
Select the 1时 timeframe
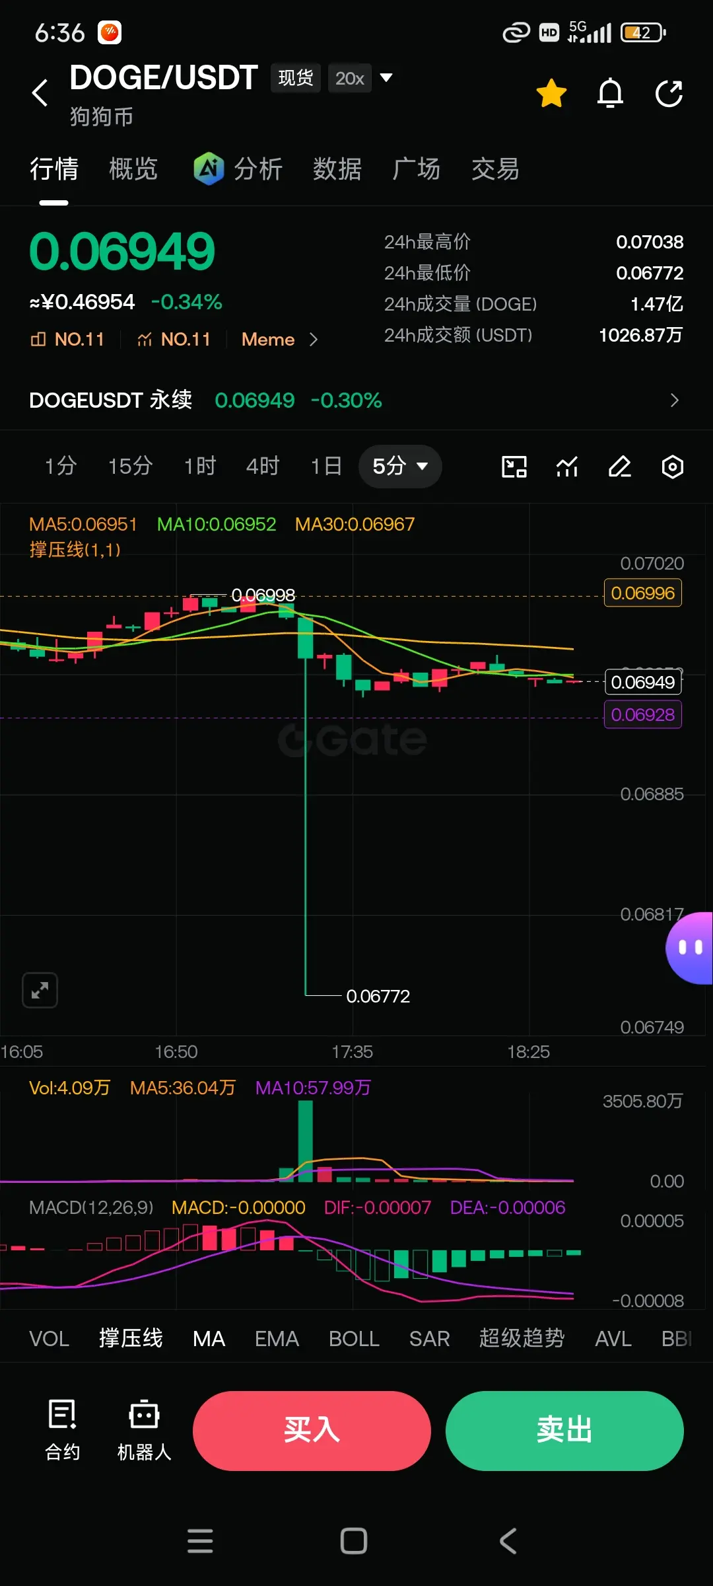point(200,466)
